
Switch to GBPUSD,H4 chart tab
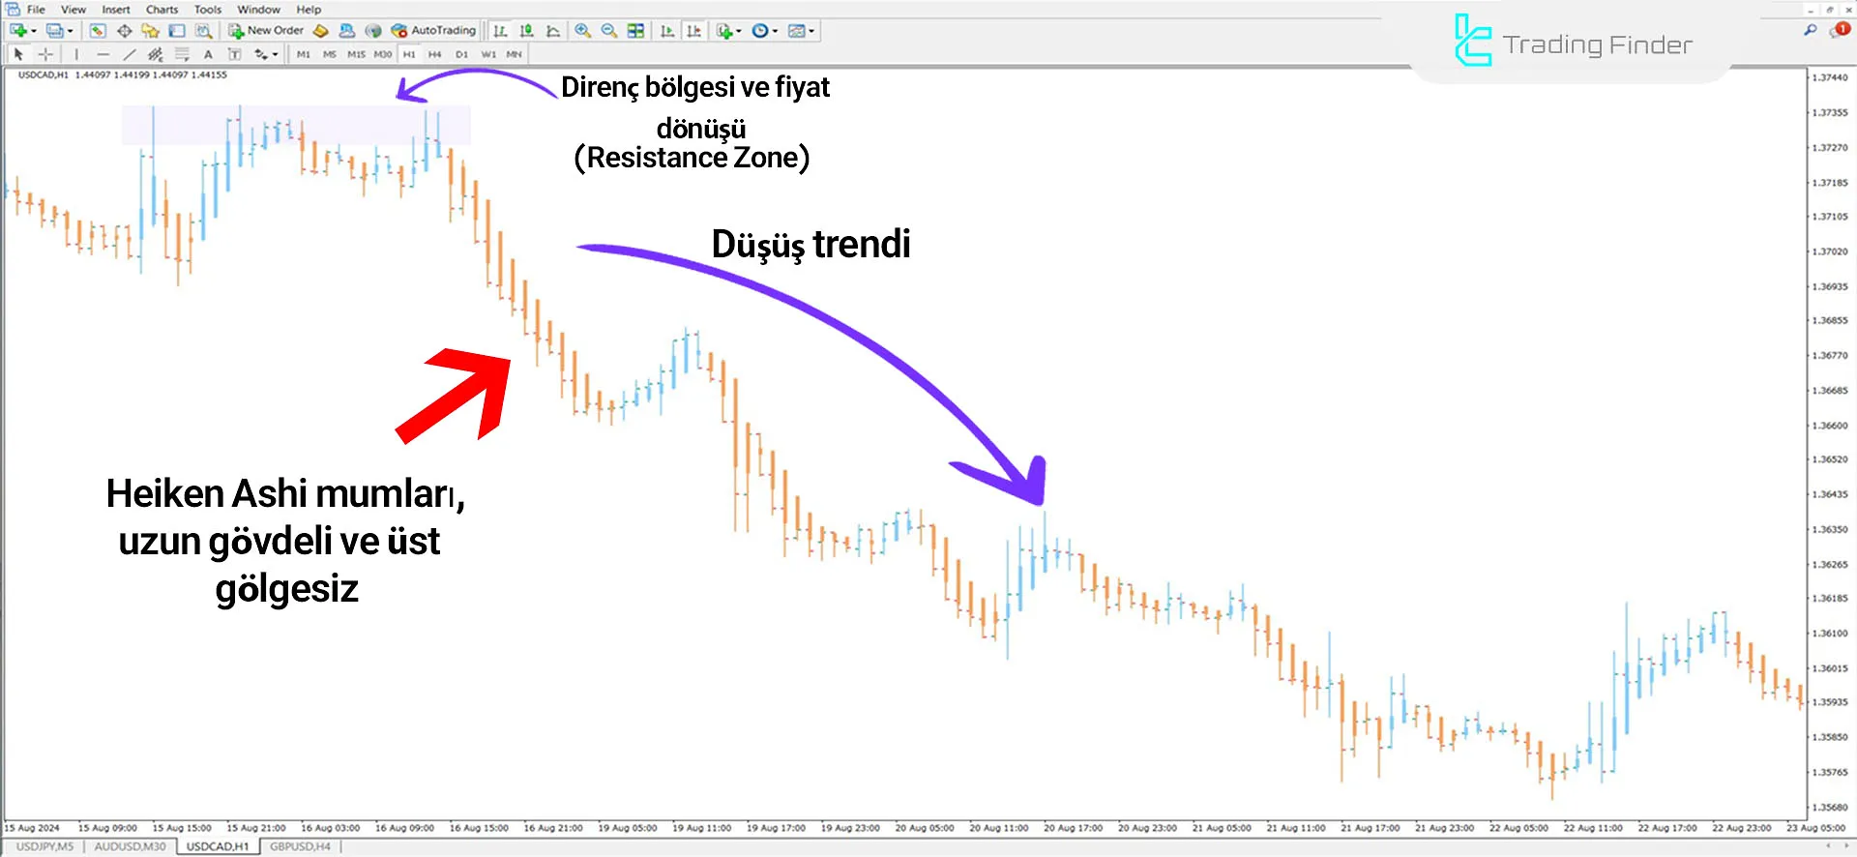pyautogui.click(x=300, y=846)
